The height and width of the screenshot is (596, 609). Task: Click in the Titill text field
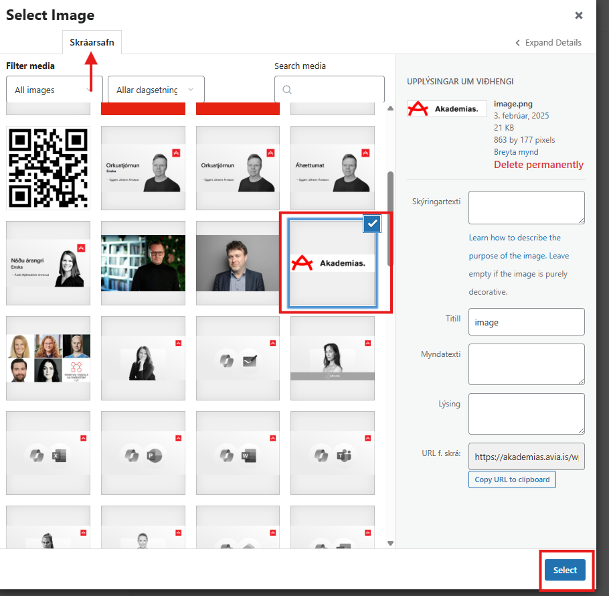click(x=526, y=322)
